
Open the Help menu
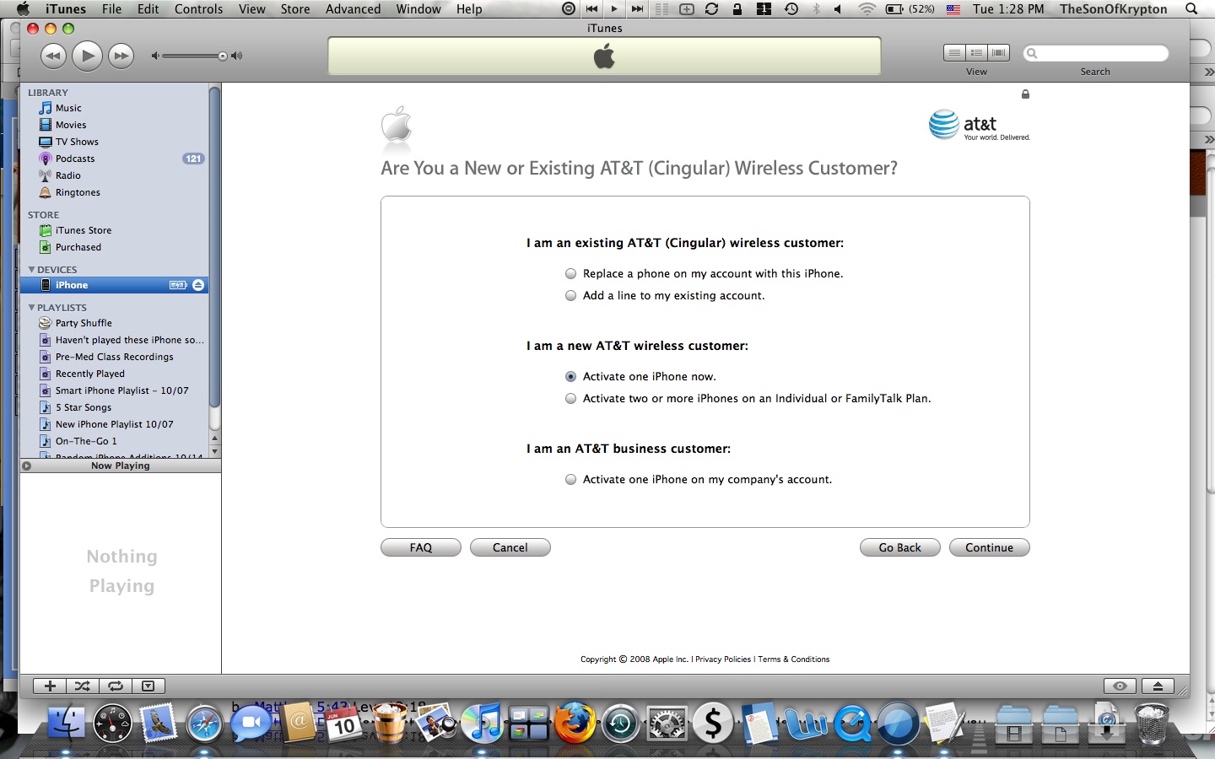click(x=469, y=9)
